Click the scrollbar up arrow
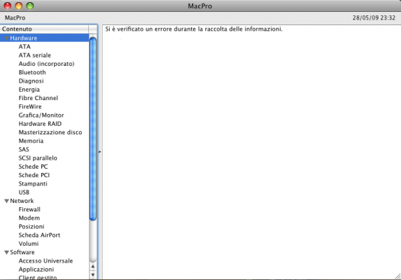 click(x=93, y=267)
